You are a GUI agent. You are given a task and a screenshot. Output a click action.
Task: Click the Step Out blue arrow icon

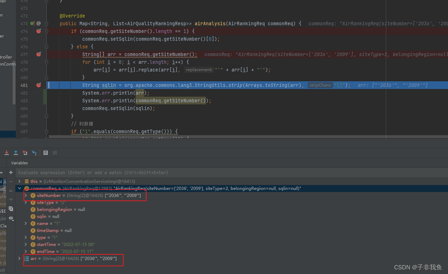[16, 153]
